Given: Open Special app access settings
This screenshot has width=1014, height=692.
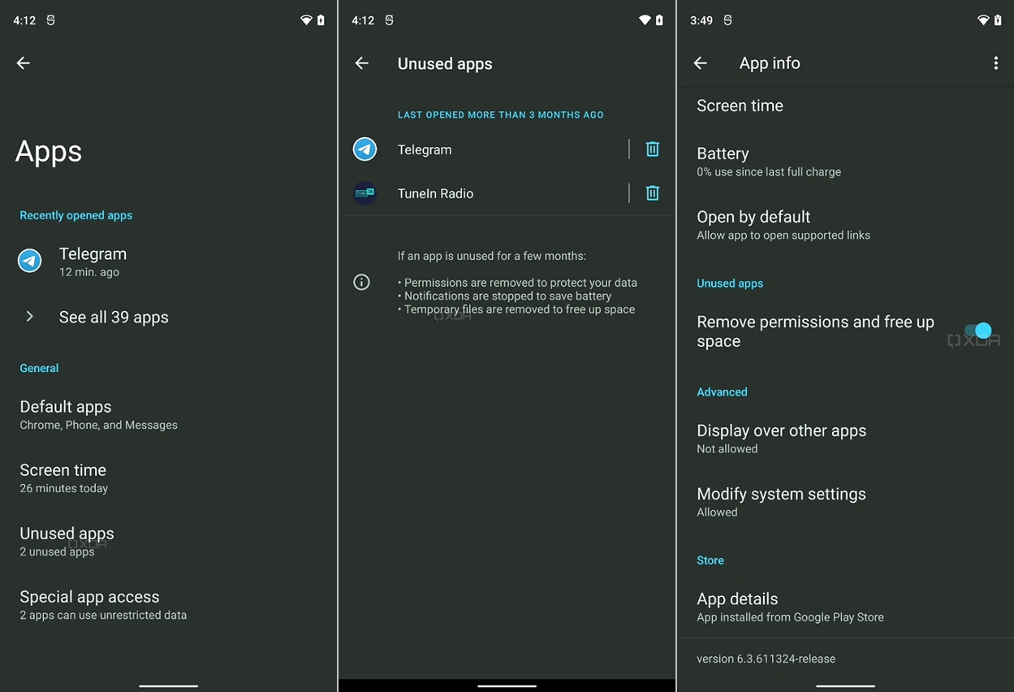Looking at the screenshot, I should pos(102,604).
